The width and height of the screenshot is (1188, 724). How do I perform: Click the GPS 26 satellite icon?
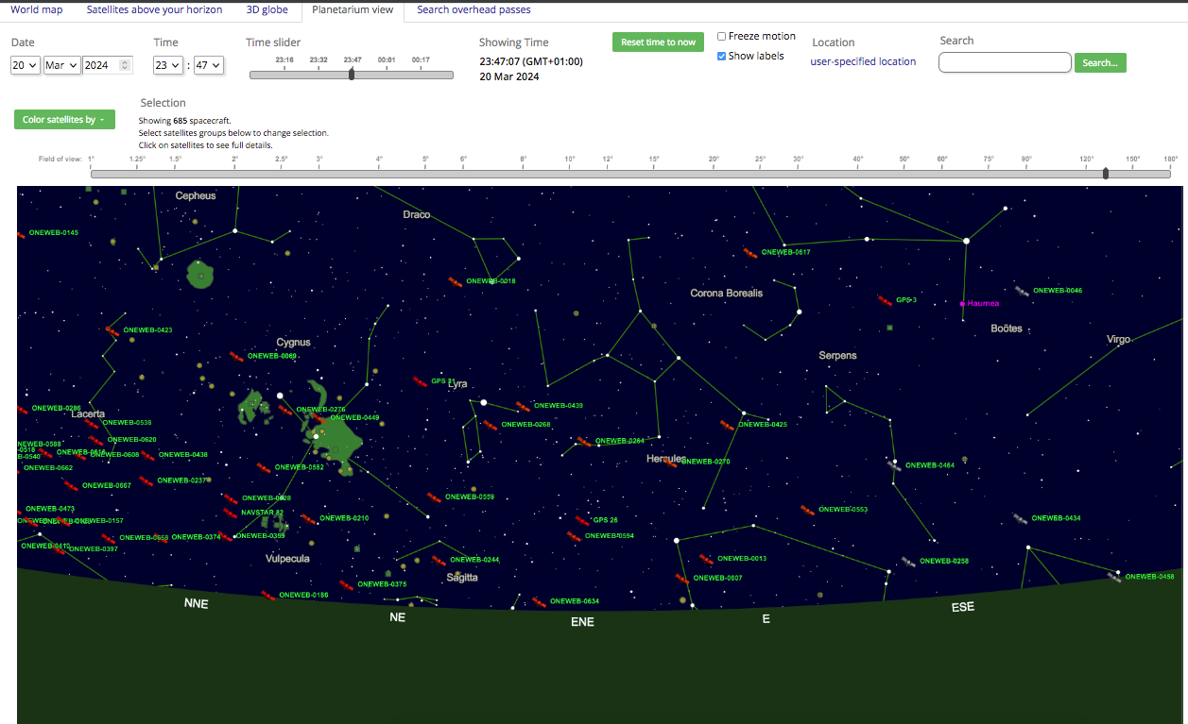click(582, 520)
